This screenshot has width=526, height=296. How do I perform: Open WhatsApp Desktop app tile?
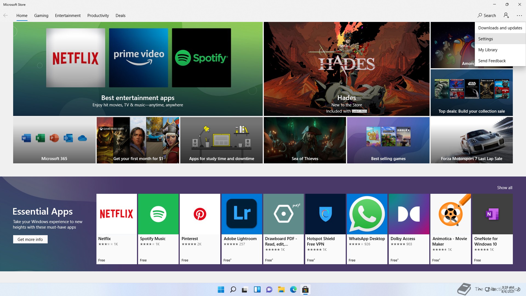click(x=367, y=229)
